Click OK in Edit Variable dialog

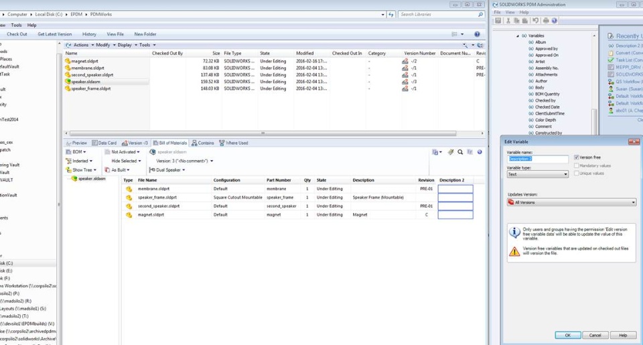tap(567, 335)
